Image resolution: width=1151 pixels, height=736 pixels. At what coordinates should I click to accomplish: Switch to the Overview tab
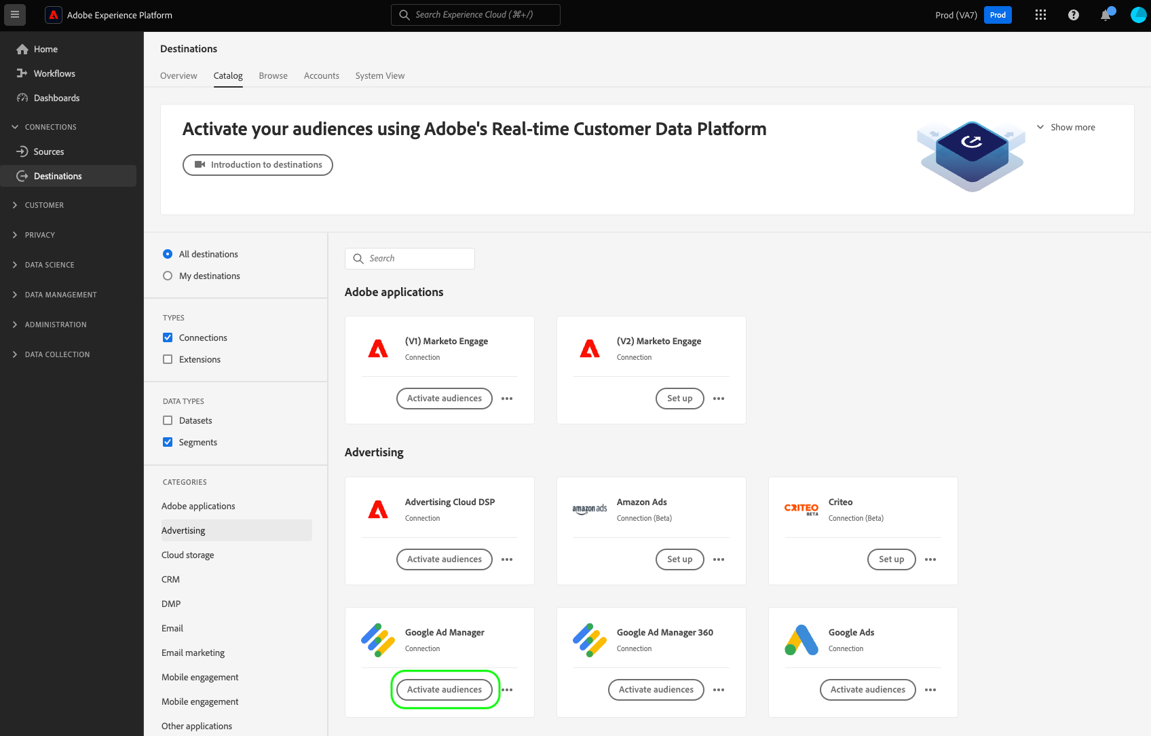click(x=178, y=75)
